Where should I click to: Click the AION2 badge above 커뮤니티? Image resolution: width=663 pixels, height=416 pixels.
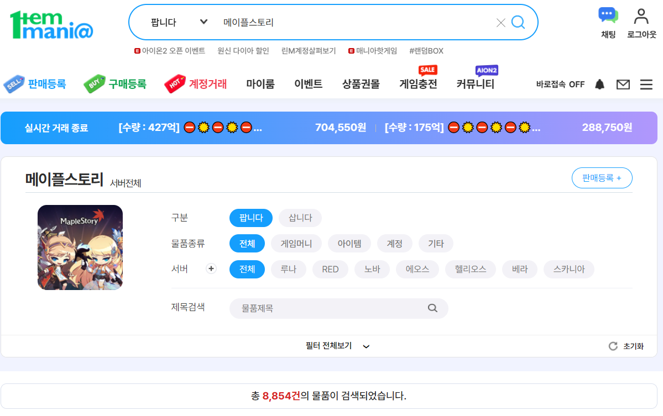point(487,70)
